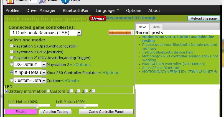Select the Custom LED radio button
This screenshot has height=117, width=224.
click(48, 91)
